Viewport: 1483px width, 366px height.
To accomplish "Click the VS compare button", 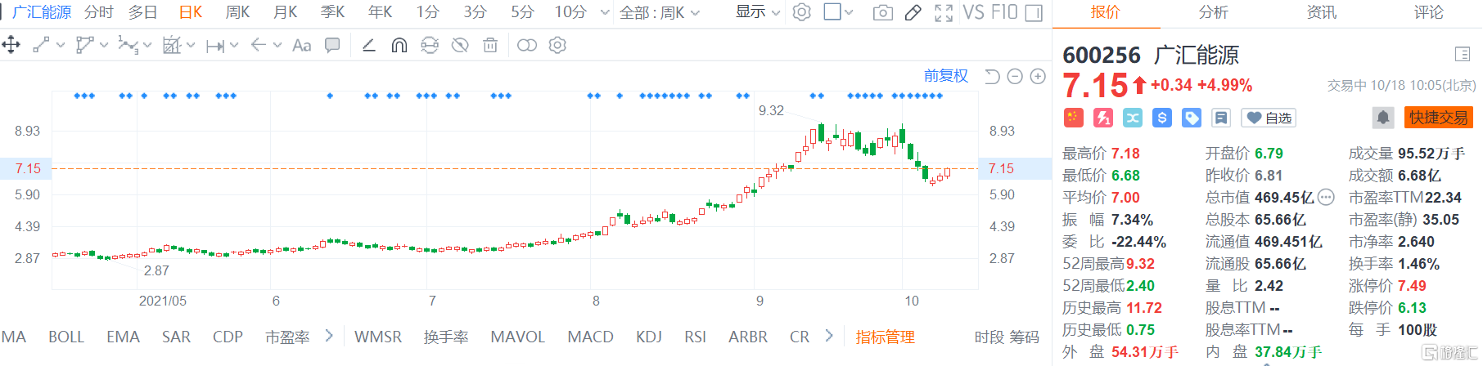I will [973, 12].
